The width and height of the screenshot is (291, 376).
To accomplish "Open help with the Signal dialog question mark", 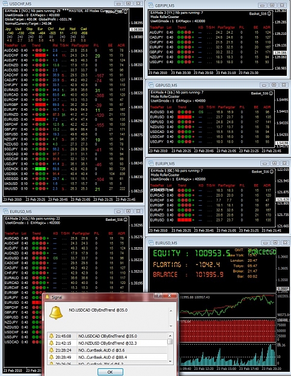I will (159, 295).
